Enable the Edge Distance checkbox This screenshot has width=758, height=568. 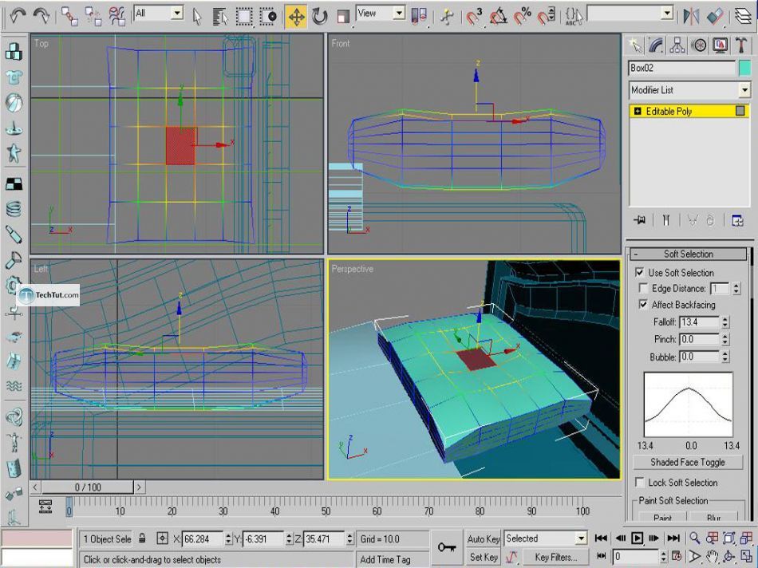643,289
